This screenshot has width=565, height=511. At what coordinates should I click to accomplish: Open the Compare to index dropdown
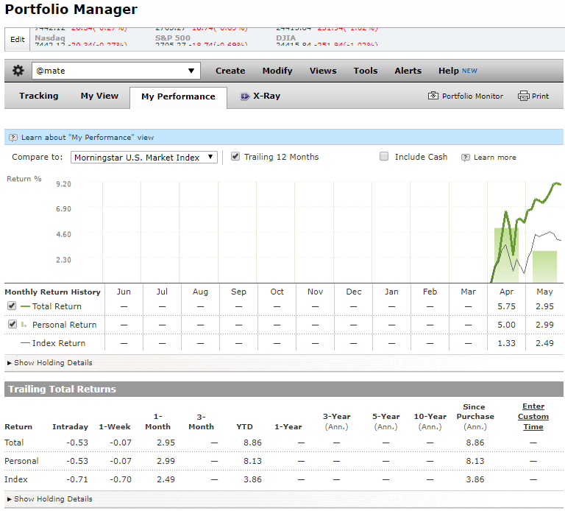(144, 158)
